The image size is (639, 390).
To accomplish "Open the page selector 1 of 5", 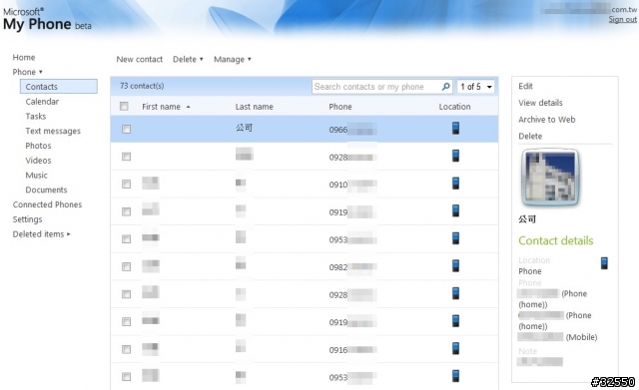I will (x=476, y=87).
